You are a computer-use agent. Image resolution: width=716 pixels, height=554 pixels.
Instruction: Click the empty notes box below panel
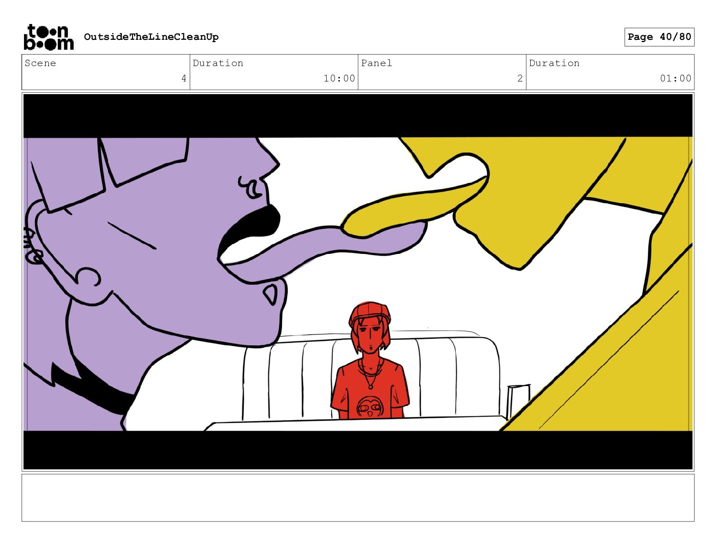[x=358, y=498]
